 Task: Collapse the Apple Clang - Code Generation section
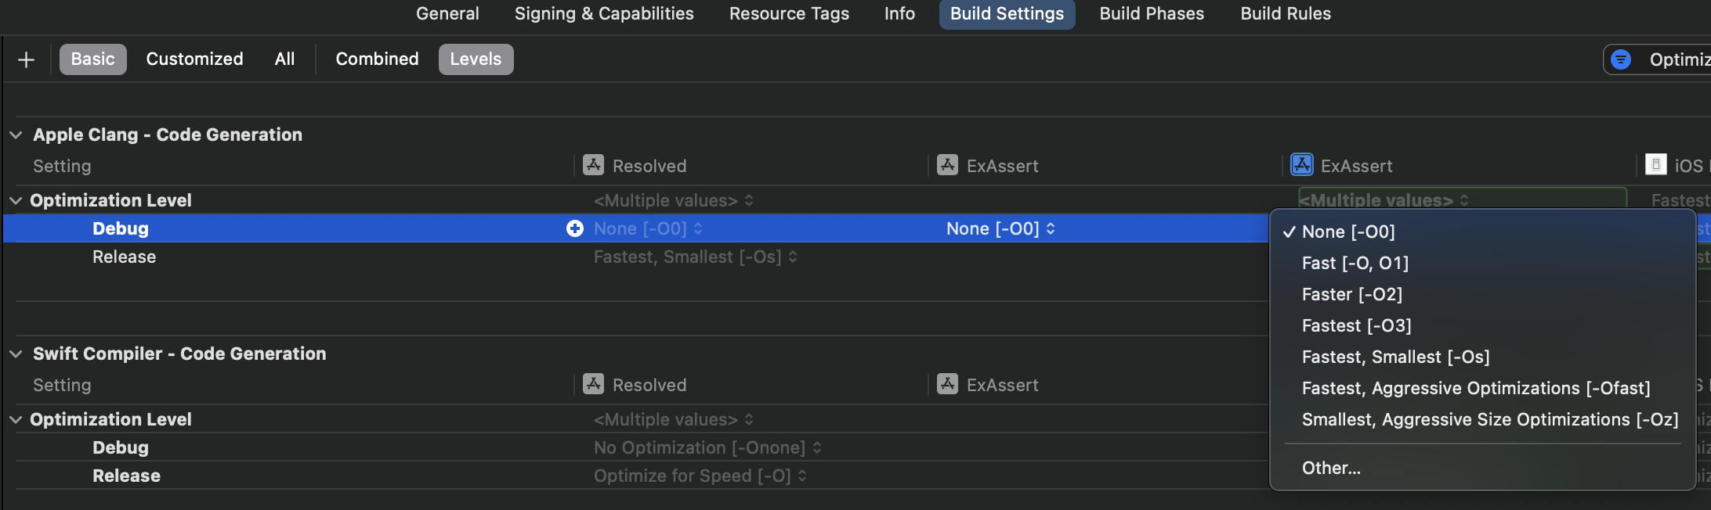pos(16,135)
